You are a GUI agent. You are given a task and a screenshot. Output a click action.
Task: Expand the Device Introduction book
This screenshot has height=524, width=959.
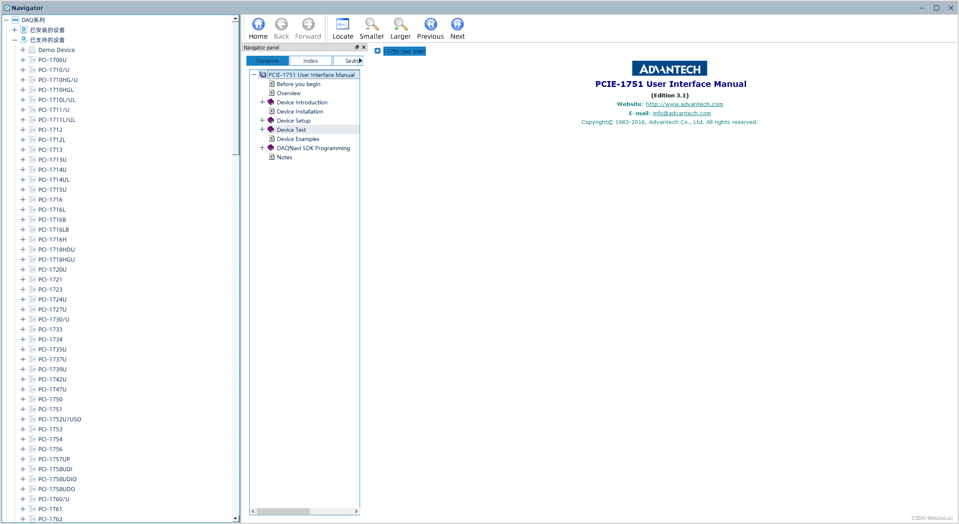tap(262, 102)
